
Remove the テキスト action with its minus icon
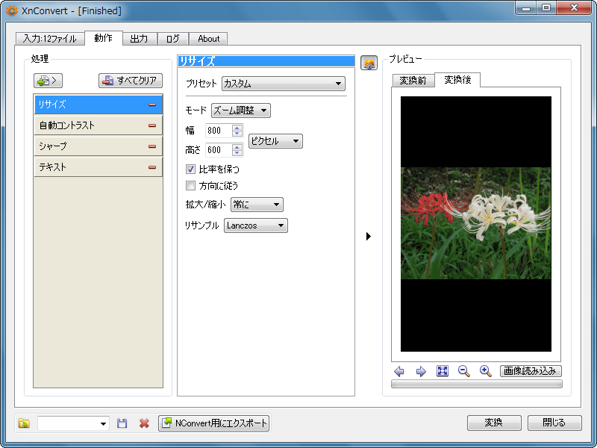click(152, 167)
